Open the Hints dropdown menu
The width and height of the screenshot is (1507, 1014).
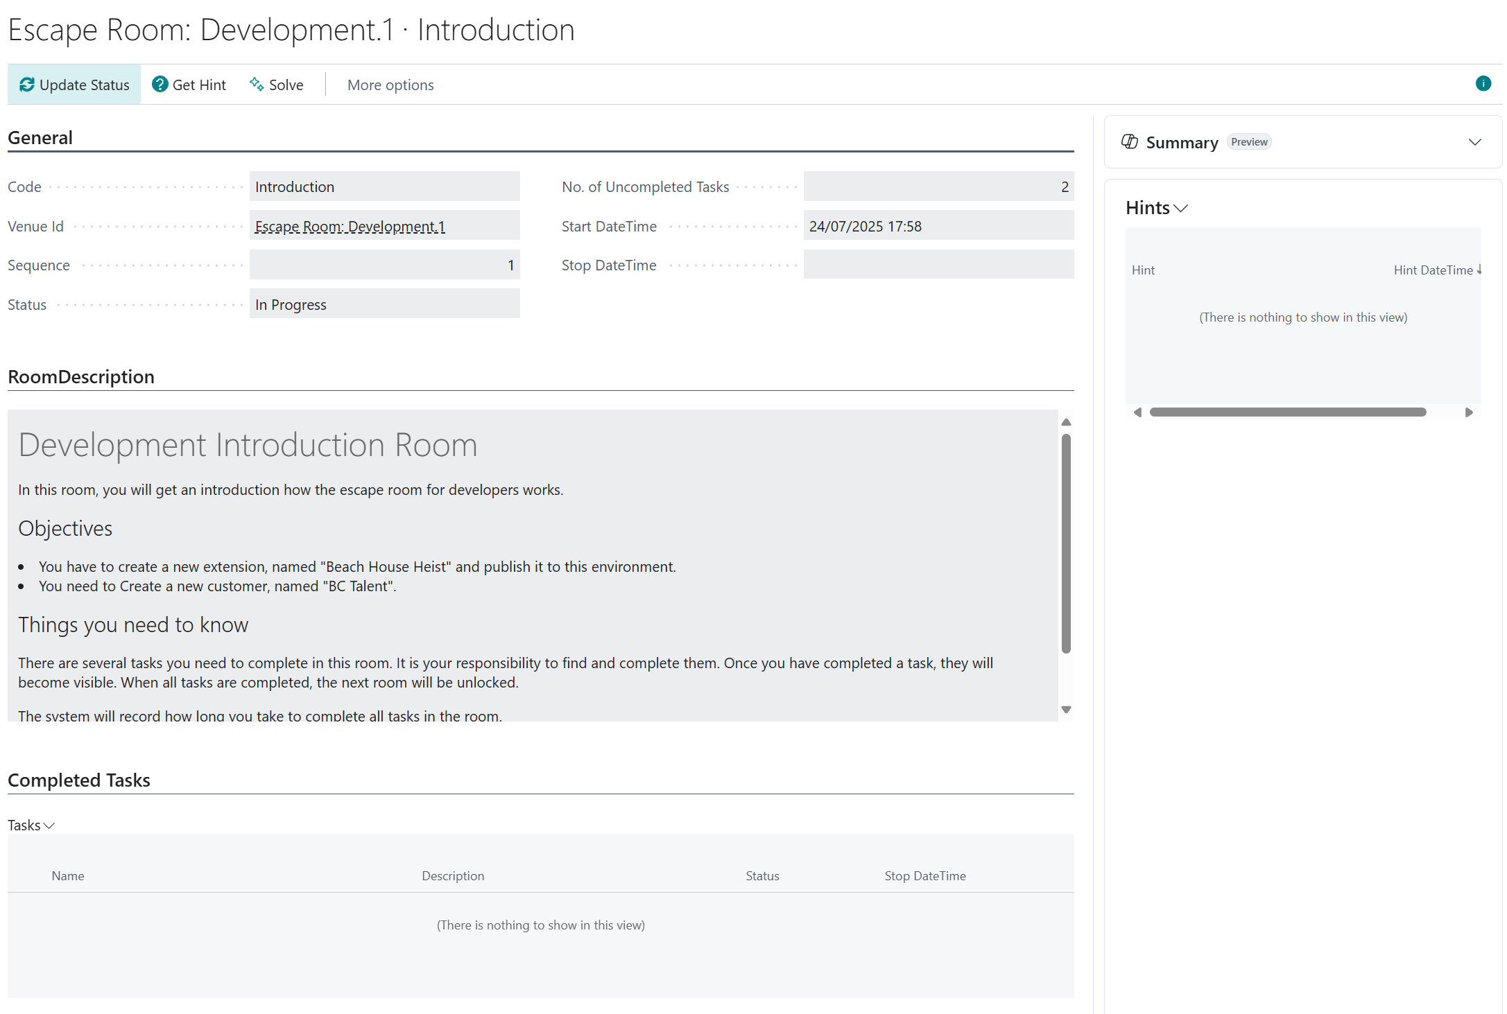click(x=1157, y=208)
